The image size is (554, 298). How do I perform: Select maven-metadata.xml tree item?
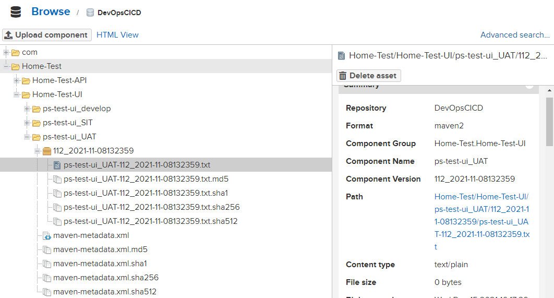coord(91,235)
